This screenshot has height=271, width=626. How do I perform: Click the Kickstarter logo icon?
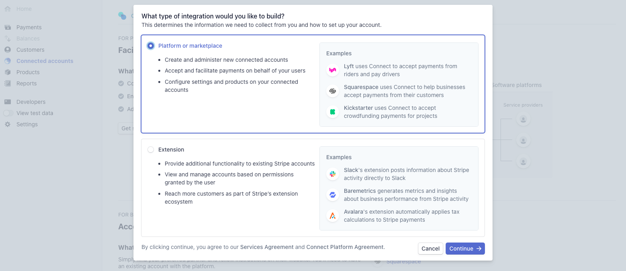point(333,112)
